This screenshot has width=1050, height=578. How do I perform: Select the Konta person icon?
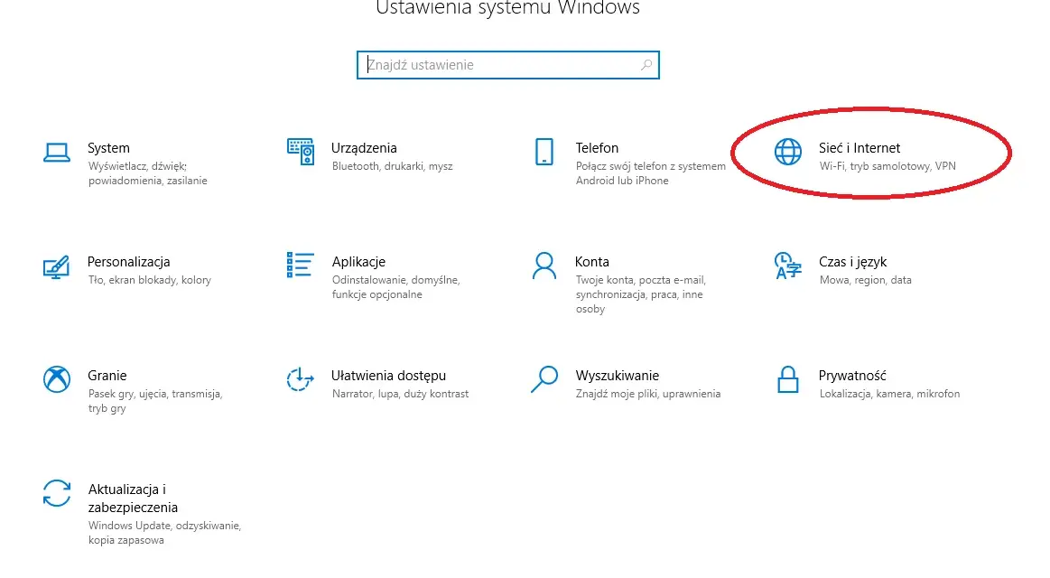pos(544,266)
